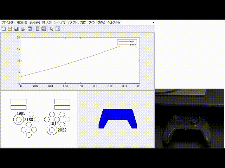Print the figure with the printer icon
This screenshot has height=168, width=225.
tap(22, 29)
